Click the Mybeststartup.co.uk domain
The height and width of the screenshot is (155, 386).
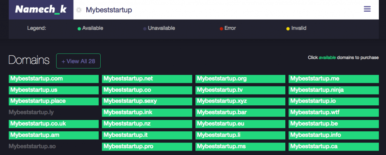point(54,124)
